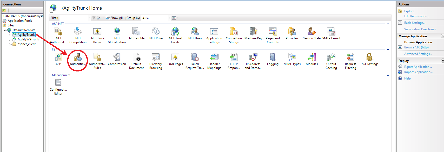Select the aspnet_client folder
Screen dimensions: 444x152
point(26,44)
